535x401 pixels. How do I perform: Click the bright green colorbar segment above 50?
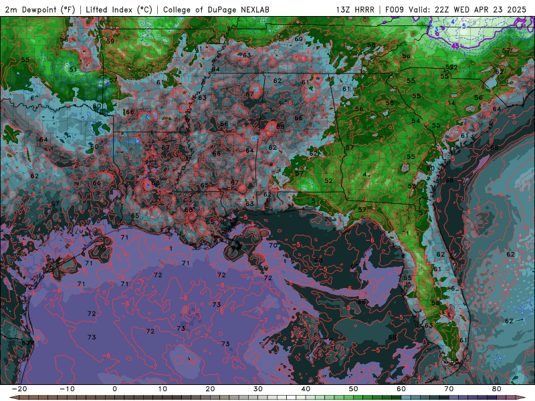358,397
